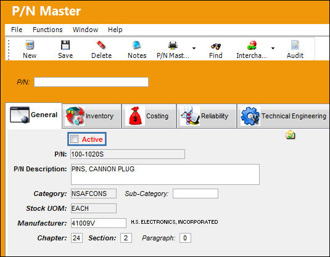Click the toolbar drag handle dots

pyautogui.click(x=9, y=50)
